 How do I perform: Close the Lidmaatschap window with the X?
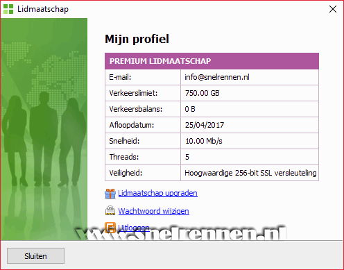pos(333,9)
